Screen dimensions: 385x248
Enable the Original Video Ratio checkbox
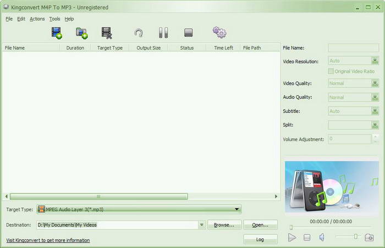tap(331, 71)
